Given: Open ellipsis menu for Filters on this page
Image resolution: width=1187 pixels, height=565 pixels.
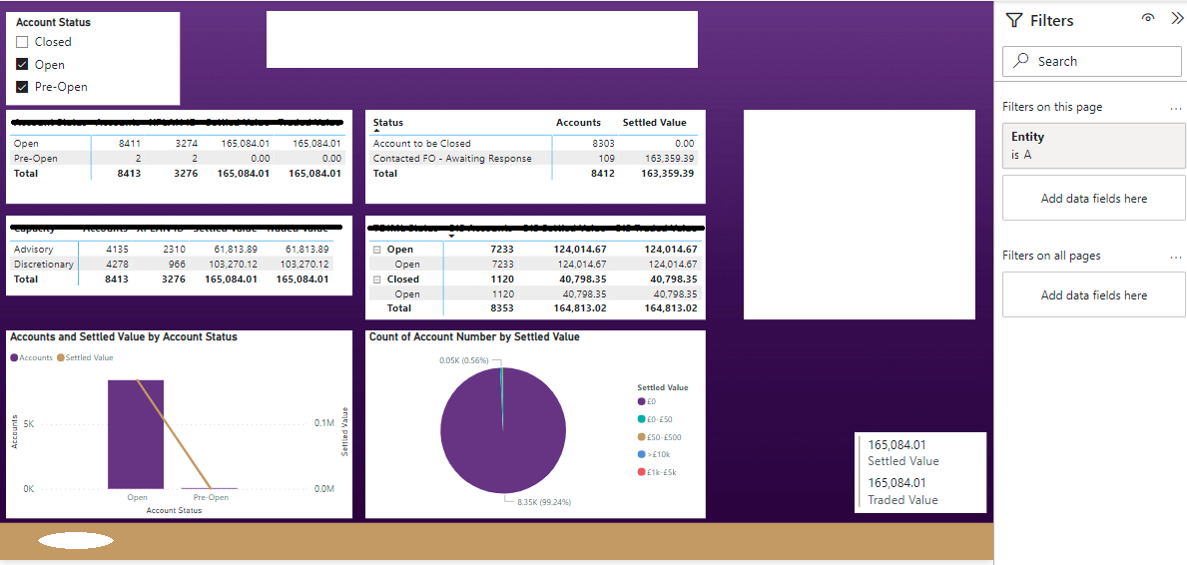Looking at the screenshot, I should 1175,108.
